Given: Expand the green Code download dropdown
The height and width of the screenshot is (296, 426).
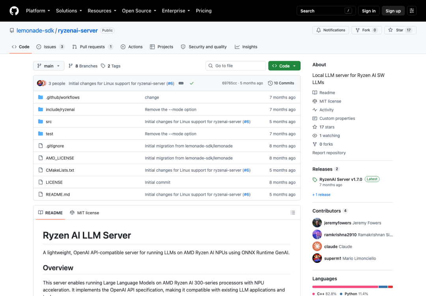Looking at the screenshot, I should 284,66.
